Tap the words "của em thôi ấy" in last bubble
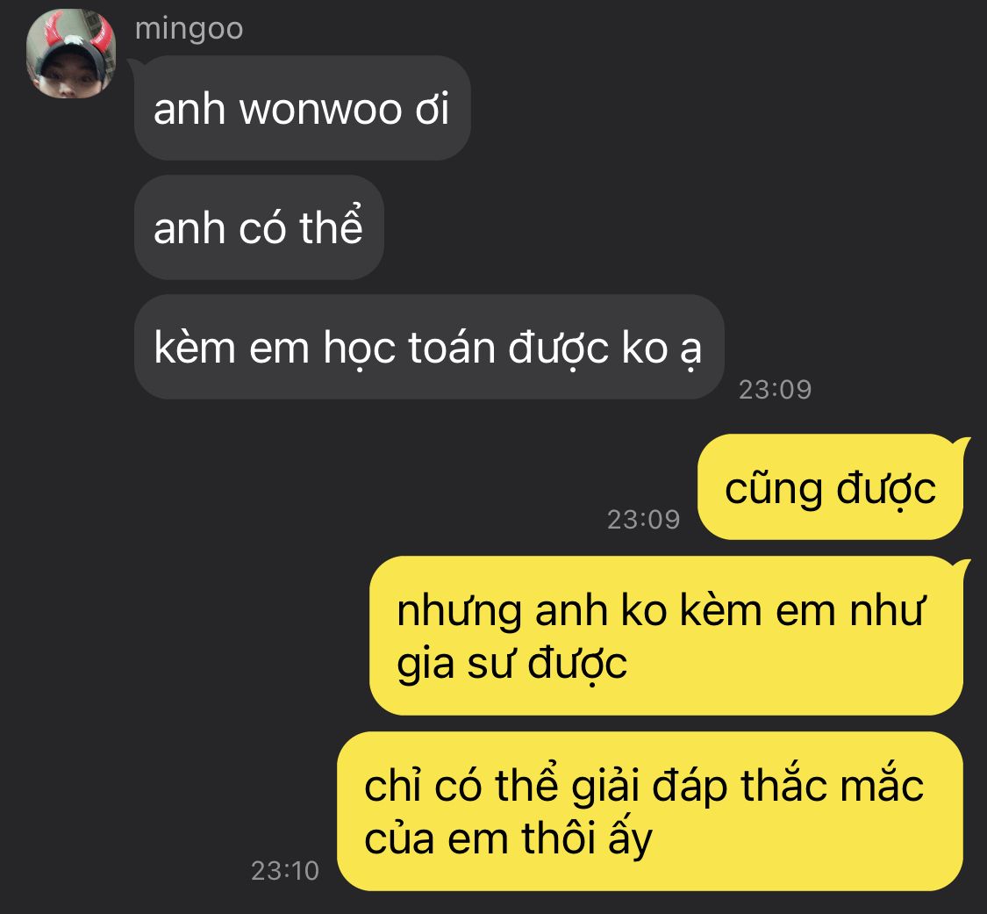 [508, 839]
